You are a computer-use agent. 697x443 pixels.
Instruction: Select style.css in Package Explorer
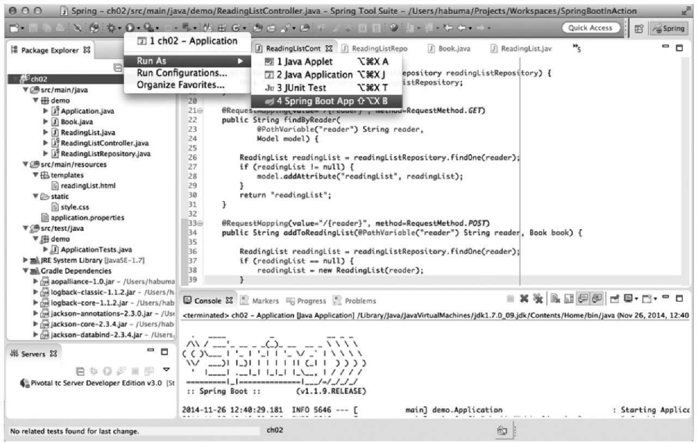tap(70, 207)
